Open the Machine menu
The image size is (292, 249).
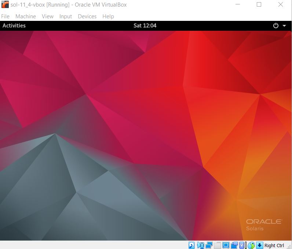(26, 16)
